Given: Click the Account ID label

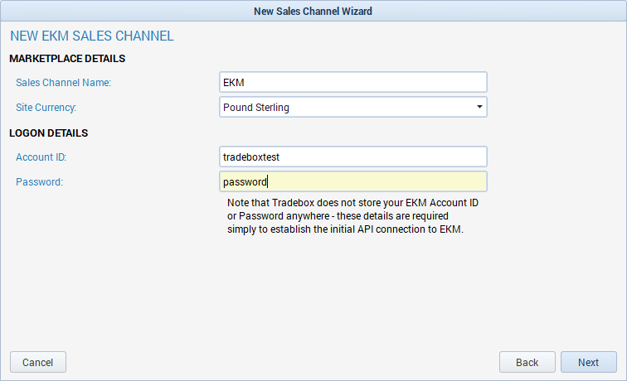Looking at the screenshot, I should pyautogui.click(x=41, y=157).
